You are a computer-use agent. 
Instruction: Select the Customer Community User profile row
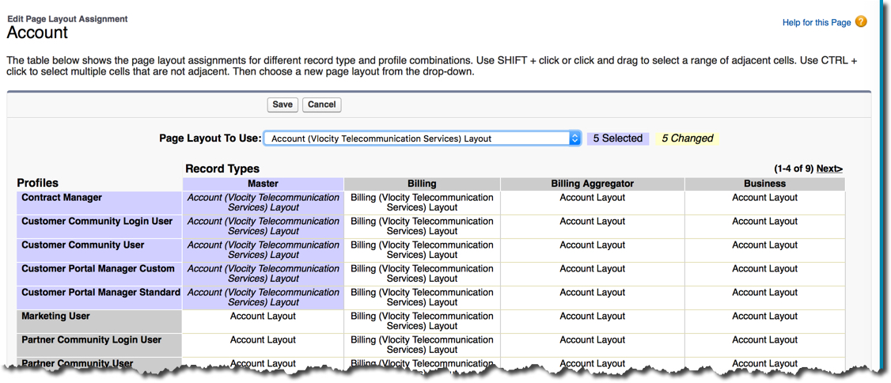(x=99, y=250)
